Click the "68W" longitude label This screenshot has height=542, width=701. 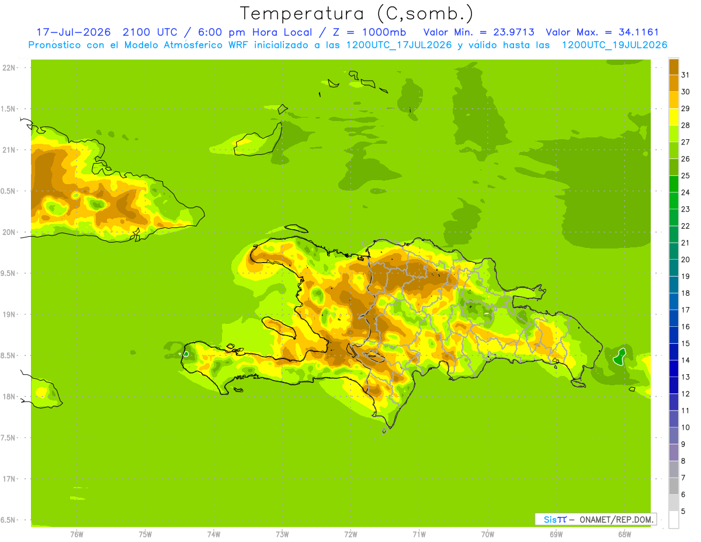(x=624, y=534)
